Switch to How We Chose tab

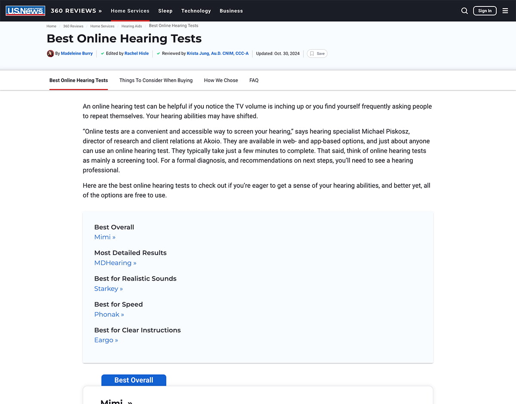coord(221,80)
